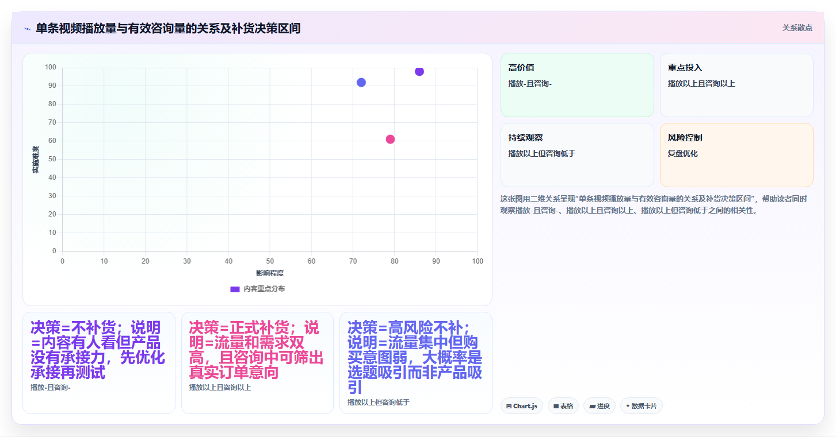Click 播放以上且咨询以上 caption under 正式补货 card
Viewport: 836px width, 437px height.
point(220,387)
